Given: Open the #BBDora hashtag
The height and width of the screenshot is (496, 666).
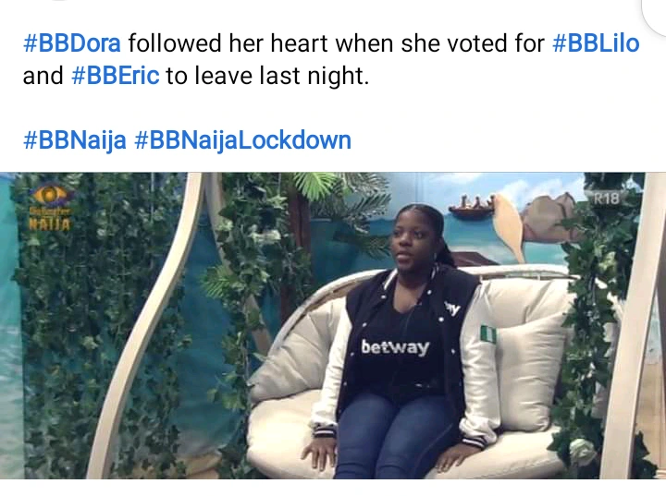Looking at the screenshot, I should pyautogui.click(x=72, y=43).
